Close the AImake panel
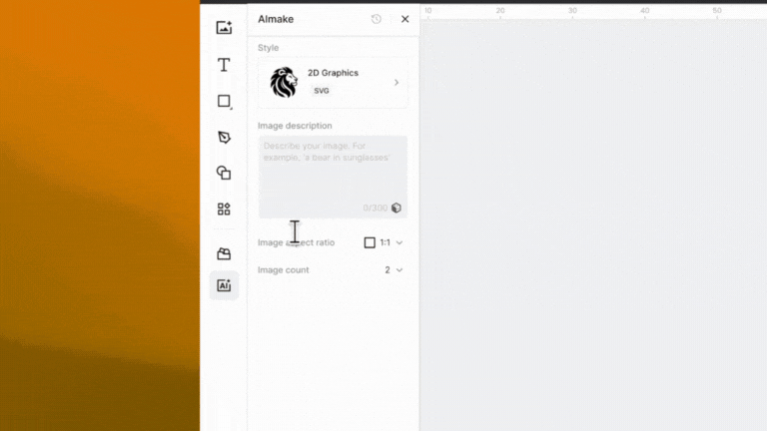The width and height of the screenshot is (767, 431). pos(404,19)
